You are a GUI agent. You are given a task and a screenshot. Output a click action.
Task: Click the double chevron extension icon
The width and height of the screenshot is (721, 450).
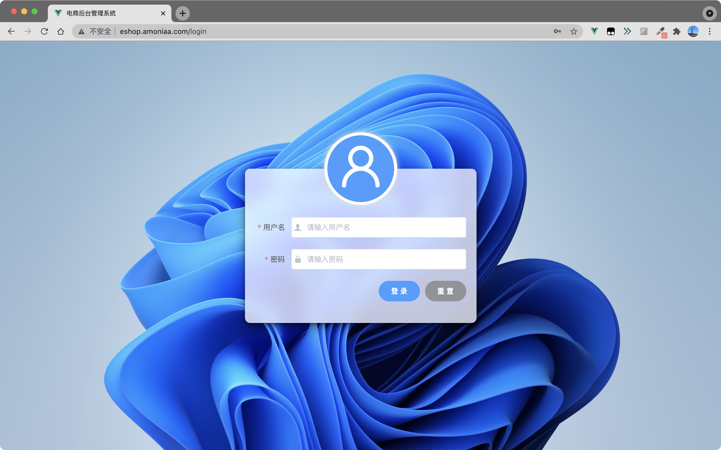pyautogui.click(x=627, y=31)
